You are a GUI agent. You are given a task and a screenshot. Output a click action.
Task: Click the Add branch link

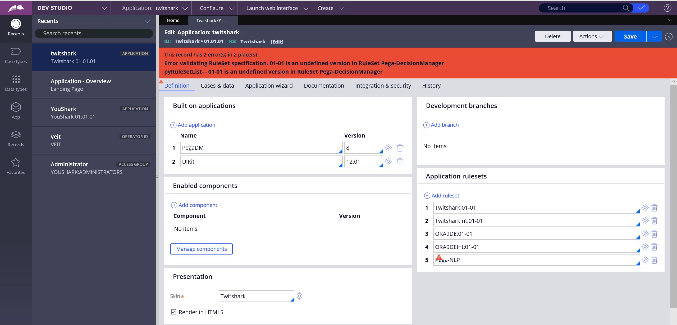tap(441, 125)
